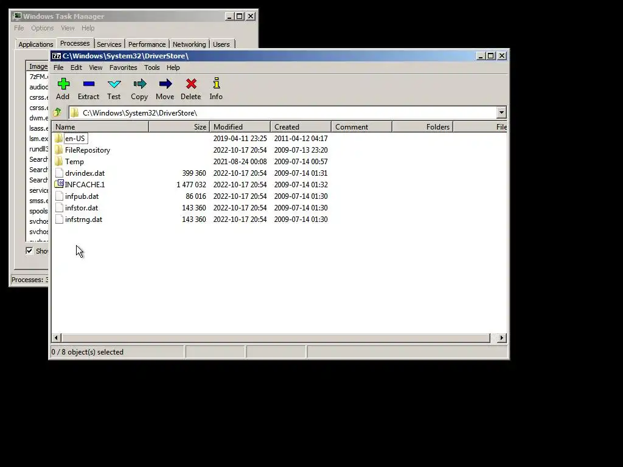The width and height of the screenshot is (623, 467).
Task: Run the Test archive tool
Action: 114,84
